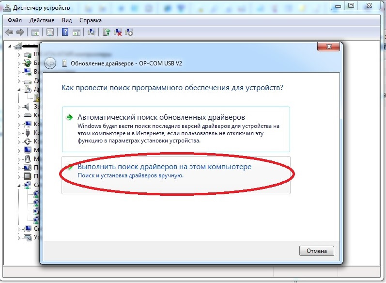
Task: Open the Файл menu
Action: [15, 20]
